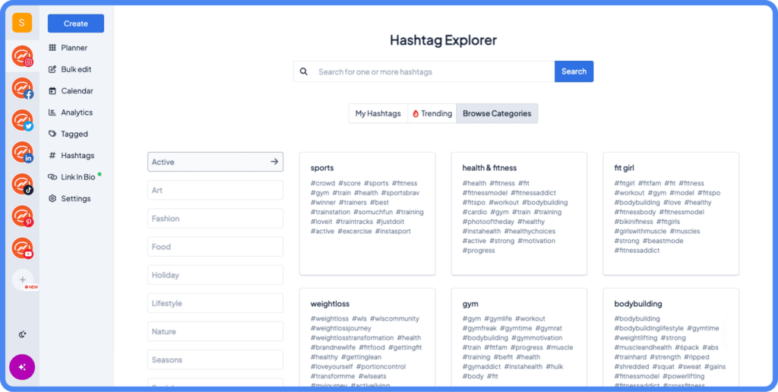Open the weightloss hashtag card title
778x392 pixels.
tap(331, 304)
